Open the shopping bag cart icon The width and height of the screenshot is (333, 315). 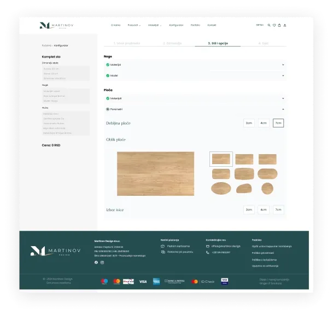279,25
